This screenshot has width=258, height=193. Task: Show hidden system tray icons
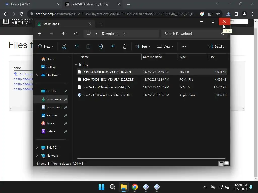pos(205,187)
